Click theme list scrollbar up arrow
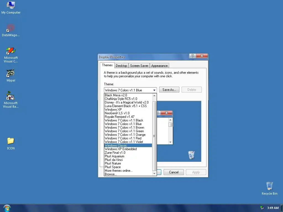Screen dimensions: 283x212 (154, 96)
